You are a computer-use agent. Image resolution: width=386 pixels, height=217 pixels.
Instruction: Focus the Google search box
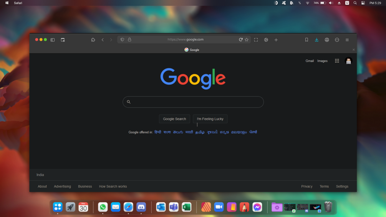pos(193,102)
